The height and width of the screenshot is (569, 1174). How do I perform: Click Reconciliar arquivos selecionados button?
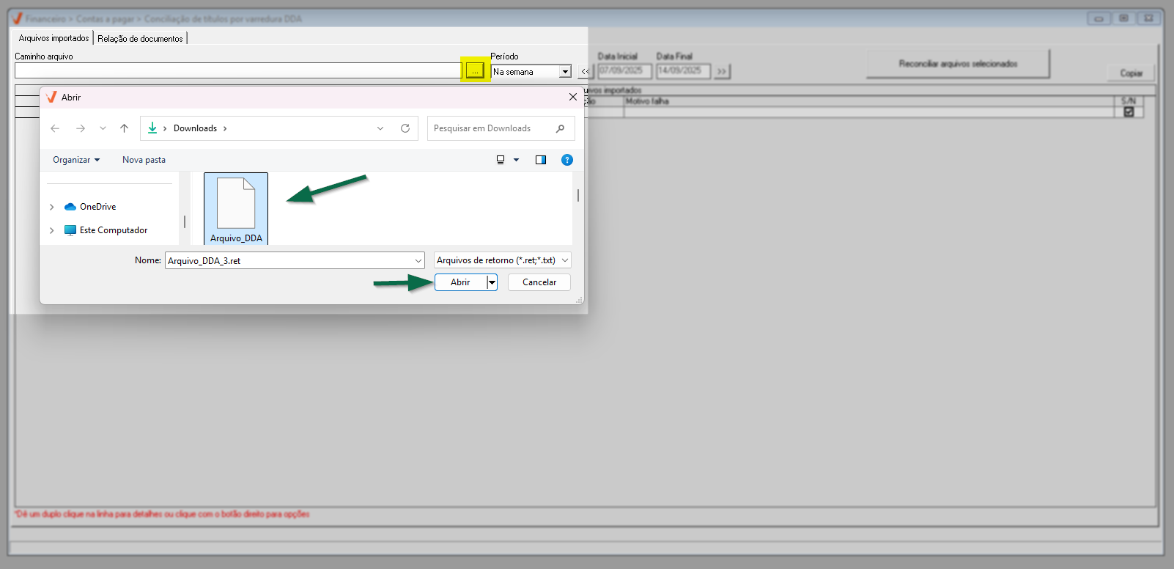pyautogui.click(x=958, y=64)
